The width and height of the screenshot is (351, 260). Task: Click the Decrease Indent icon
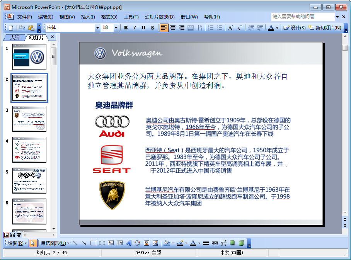[251, 28]
